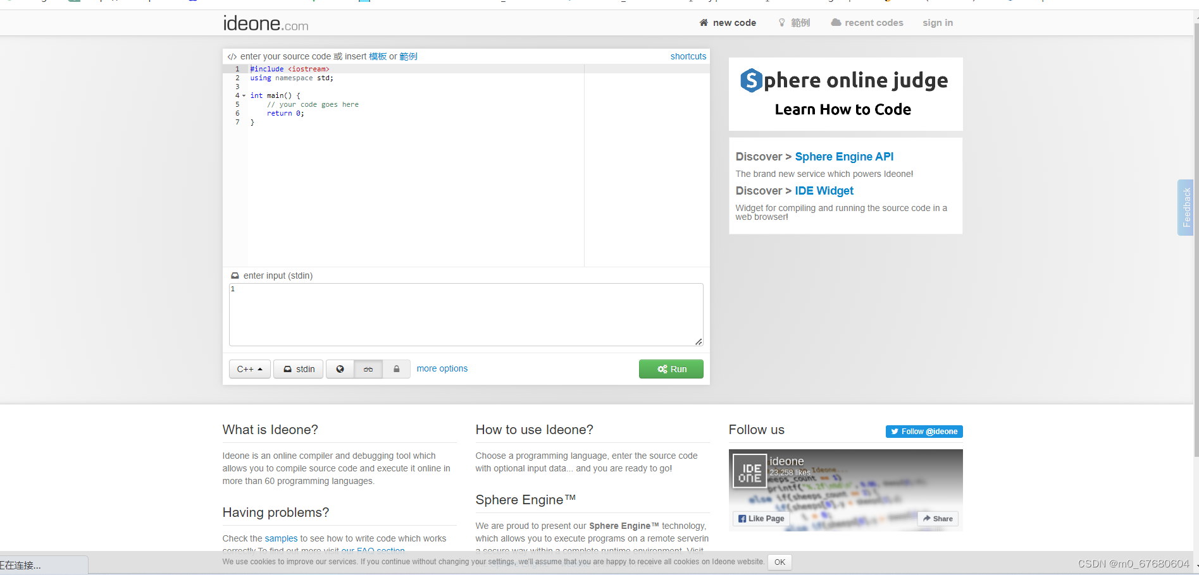The image size is (1199, 575).
Task: Click the 'How to use Ideone?' heading
Action: tap(535, 430)
